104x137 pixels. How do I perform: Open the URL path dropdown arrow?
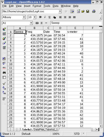[x=60, y=11]
